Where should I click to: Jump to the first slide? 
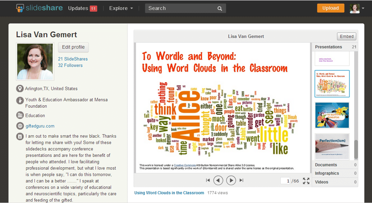click(x=208, y=180)
